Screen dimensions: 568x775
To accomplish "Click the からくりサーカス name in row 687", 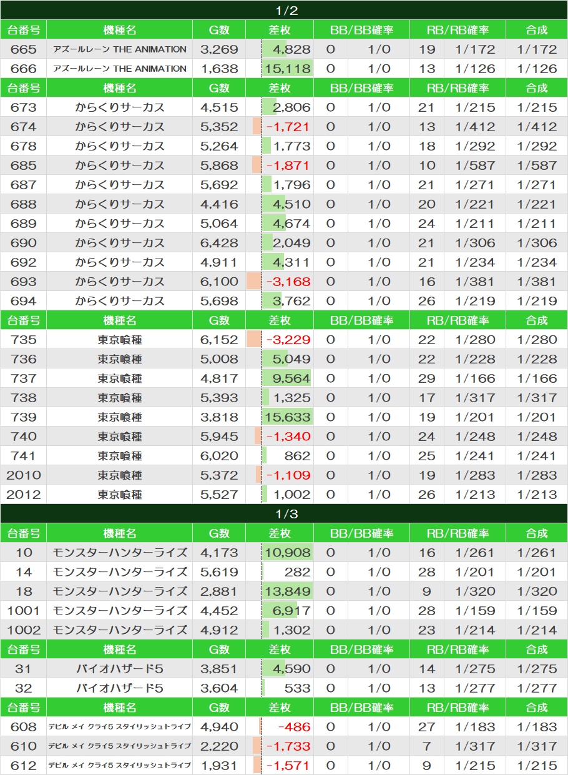I will click(120, 185).
